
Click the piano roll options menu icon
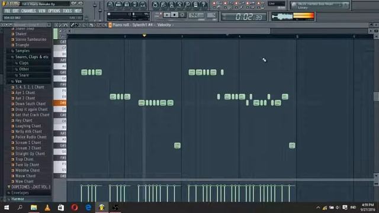tap(56, 25)
